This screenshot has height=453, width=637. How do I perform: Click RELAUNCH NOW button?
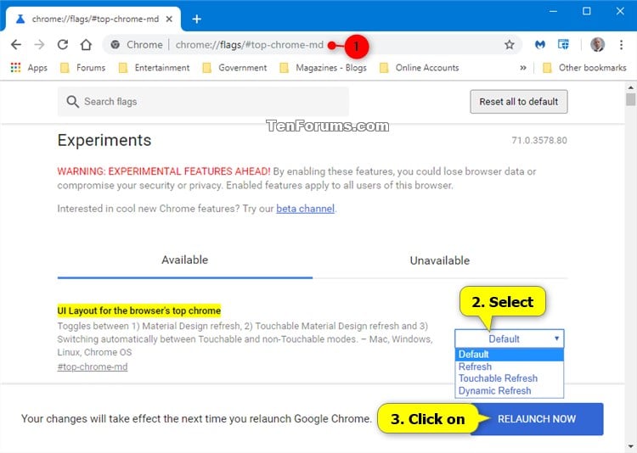coord(537,419)
